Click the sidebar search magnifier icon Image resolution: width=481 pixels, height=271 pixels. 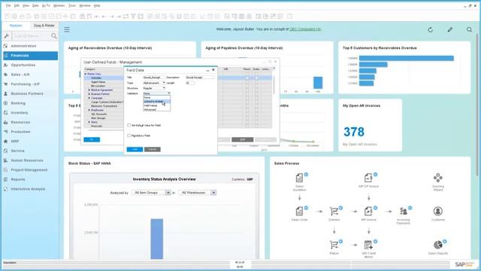(54, 36)
